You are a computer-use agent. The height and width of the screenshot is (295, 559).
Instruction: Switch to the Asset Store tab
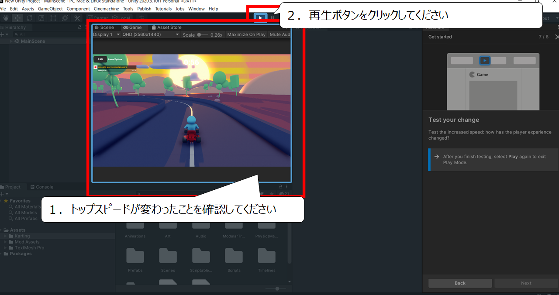(166, 27)
